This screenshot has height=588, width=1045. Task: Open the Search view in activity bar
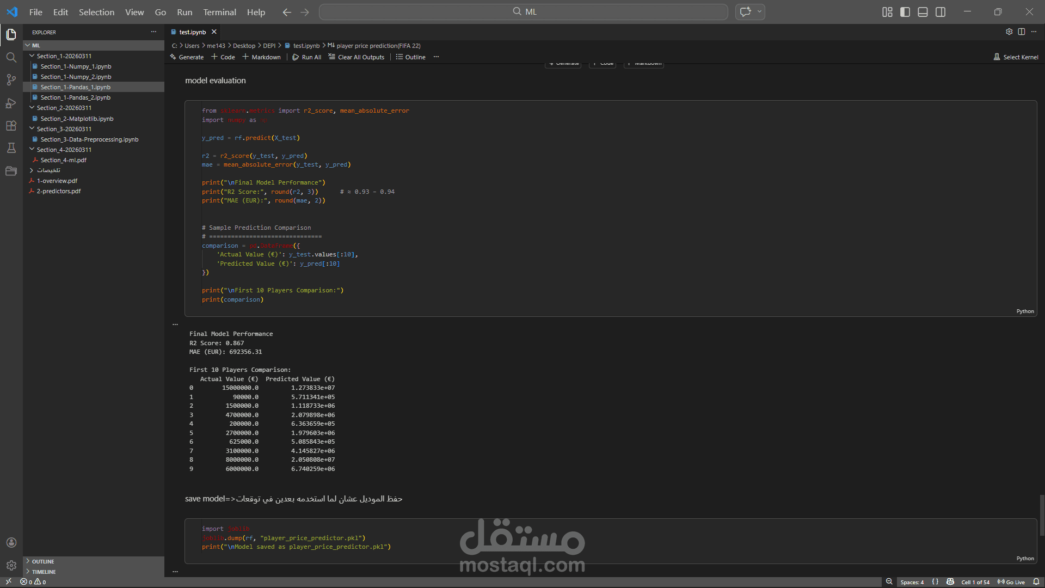[x=11, y=57]
